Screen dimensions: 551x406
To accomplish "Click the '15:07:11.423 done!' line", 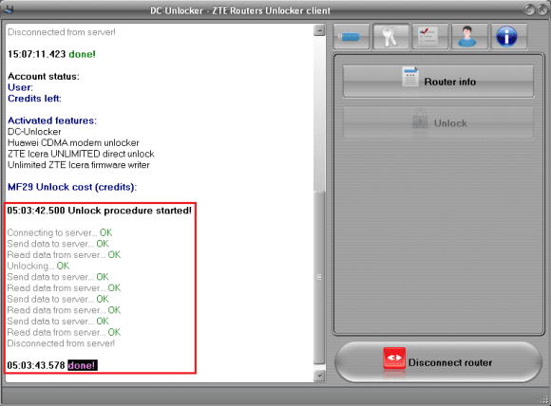I will click(51, 54).
